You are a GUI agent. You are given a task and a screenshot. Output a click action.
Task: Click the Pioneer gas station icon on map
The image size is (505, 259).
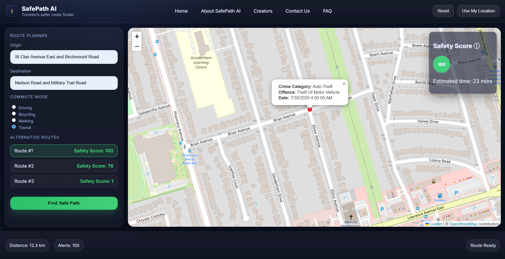click(x=440, y=196)
